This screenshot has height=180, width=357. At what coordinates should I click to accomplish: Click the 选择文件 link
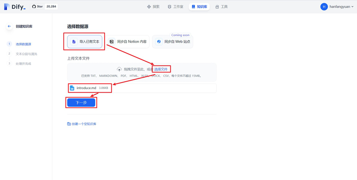pyautogui.click(x=161, y=69)
